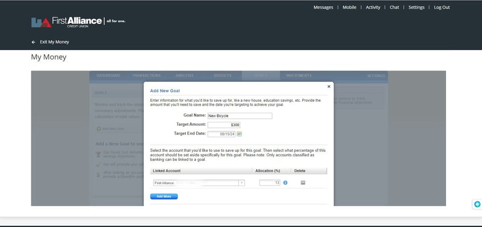This screenshot has height=227, width=482.
Task: Open the My Money Settings tab
Action: click(x=376, y=76)
